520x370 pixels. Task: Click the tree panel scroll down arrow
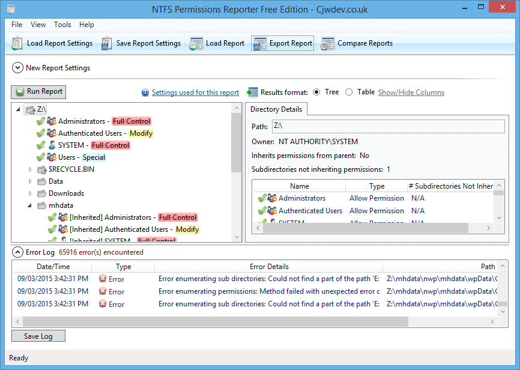point(237,237)
